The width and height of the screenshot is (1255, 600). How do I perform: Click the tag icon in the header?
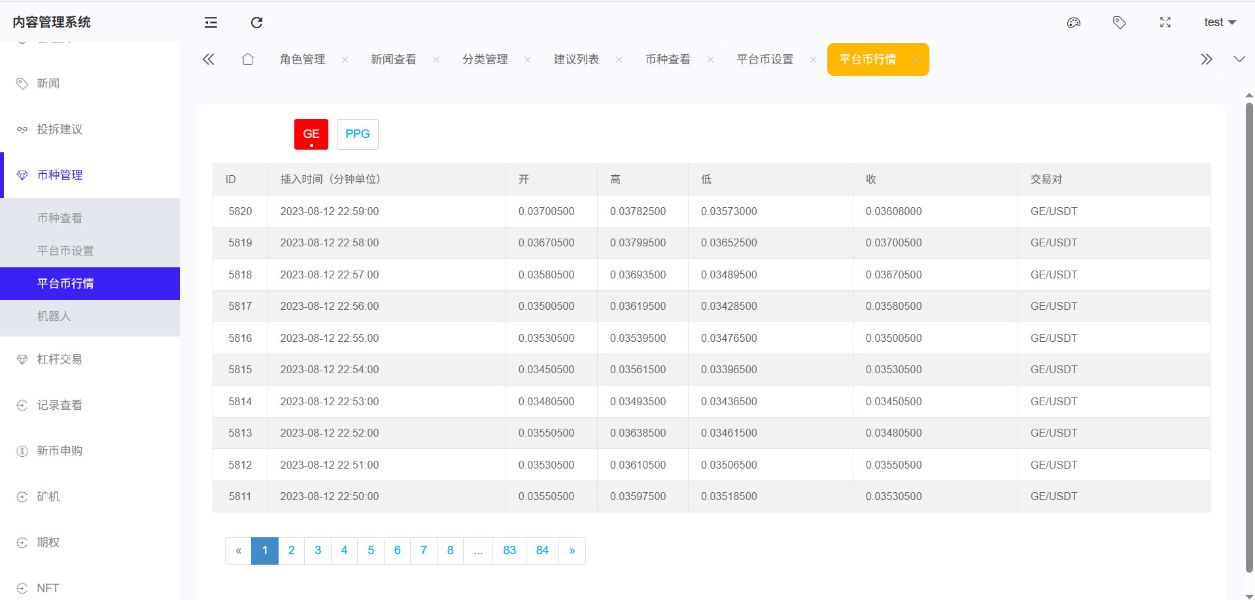1119,23
